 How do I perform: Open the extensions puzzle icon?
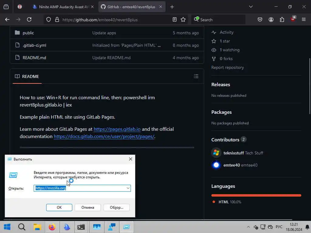click(x=282, y=19)
